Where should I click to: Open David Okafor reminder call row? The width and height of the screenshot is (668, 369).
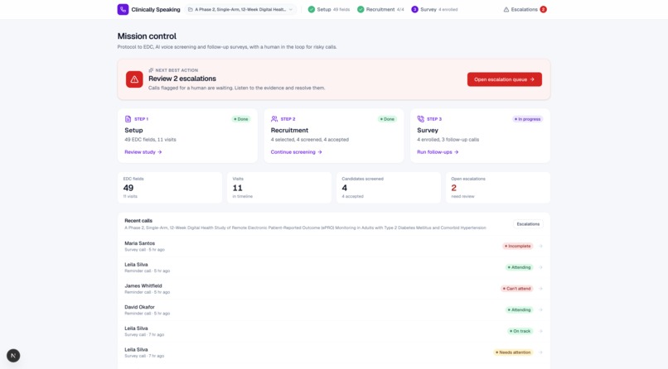pos(333,310)
